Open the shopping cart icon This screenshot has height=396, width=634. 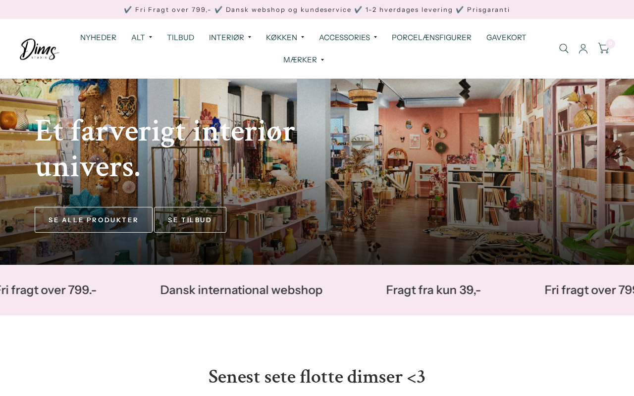point(603,49)
